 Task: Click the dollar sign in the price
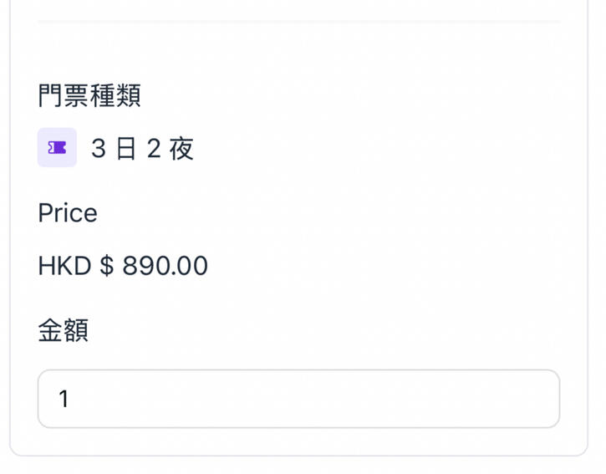click(106, 266)
